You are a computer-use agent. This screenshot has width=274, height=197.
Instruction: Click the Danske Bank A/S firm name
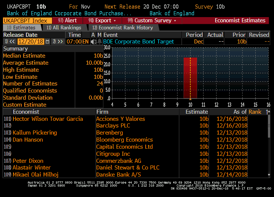(118, 175)
